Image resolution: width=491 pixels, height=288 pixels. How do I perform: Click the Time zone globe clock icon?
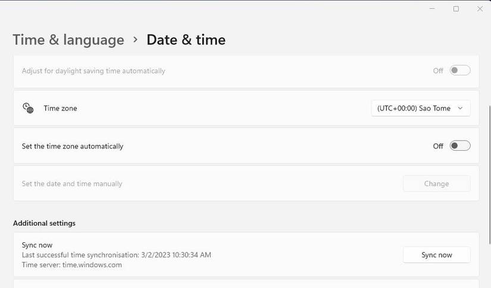pos(28,108)
